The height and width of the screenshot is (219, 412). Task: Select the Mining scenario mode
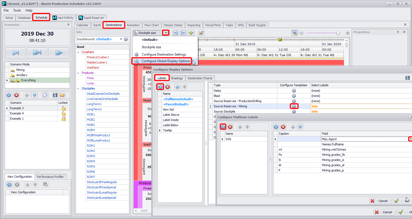20,70
